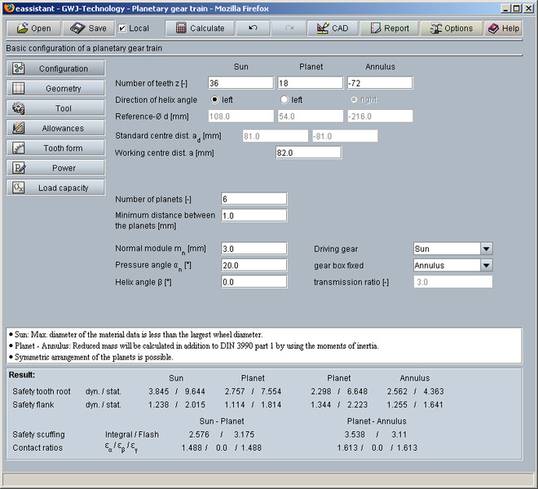Click the Number of planets field

click(x=254, y=199)
